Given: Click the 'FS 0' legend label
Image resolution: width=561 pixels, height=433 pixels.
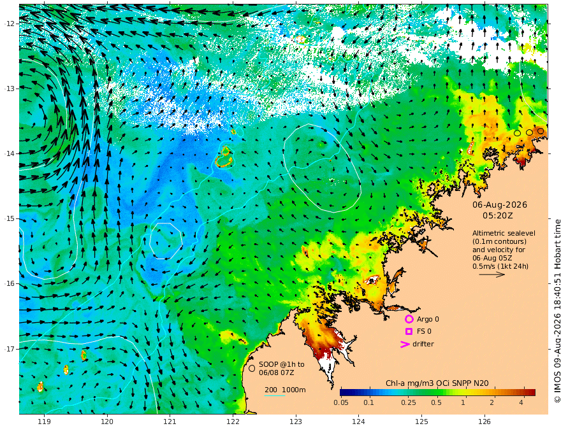Looking at the screenshot, I should [x=424, y=331].
